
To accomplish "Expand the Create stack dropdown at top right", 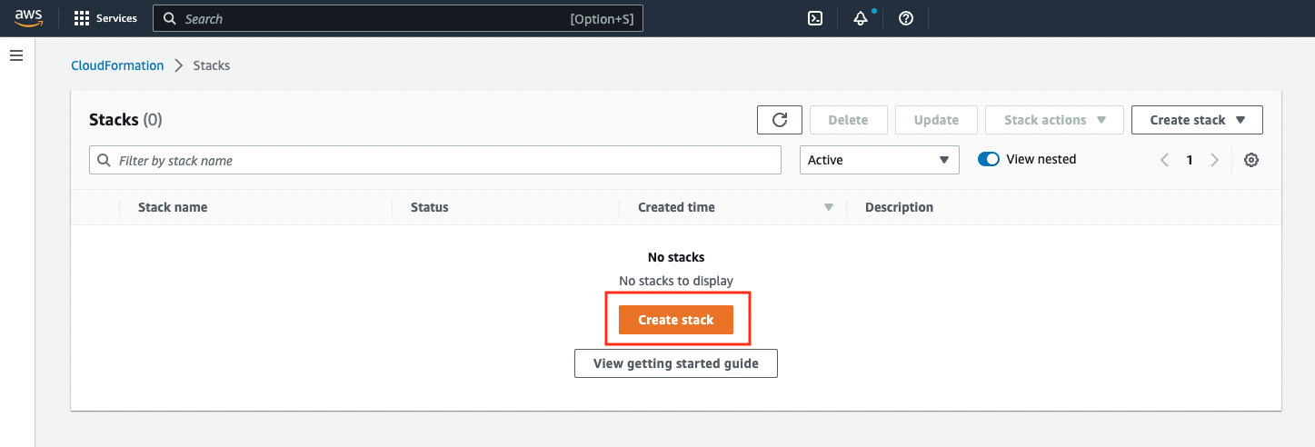I will coord(1197,120).
